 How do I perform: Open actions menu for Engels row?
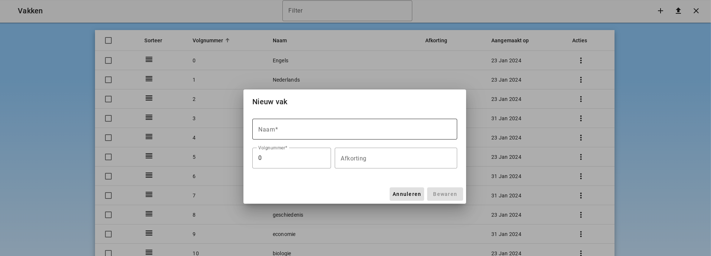581,60
